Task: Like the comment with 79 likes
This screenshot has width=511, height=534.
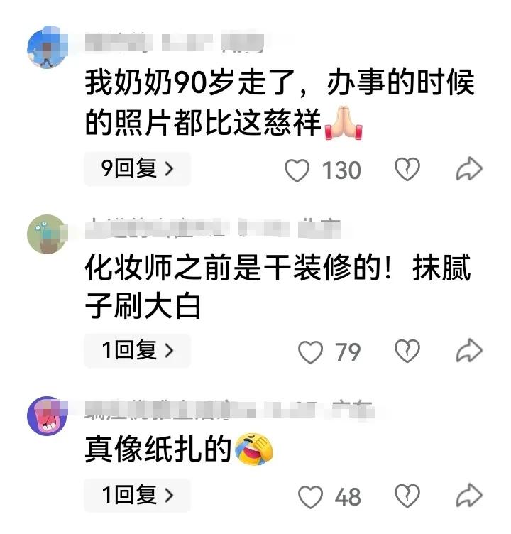Action: coord(310,352)
